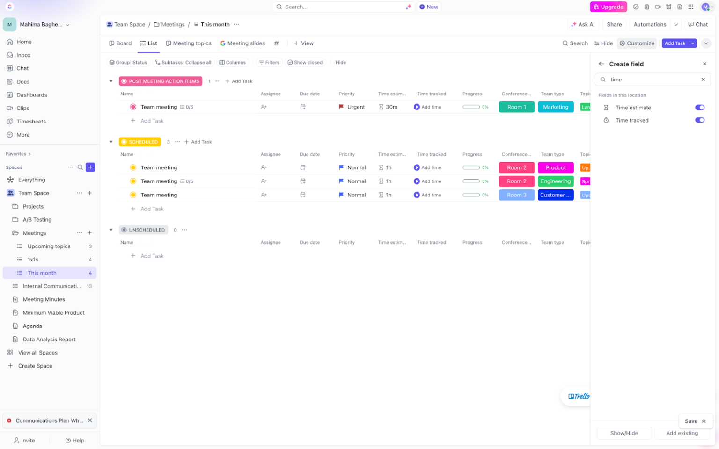
Task: Open the view Search tool
Action: (575, 43)
